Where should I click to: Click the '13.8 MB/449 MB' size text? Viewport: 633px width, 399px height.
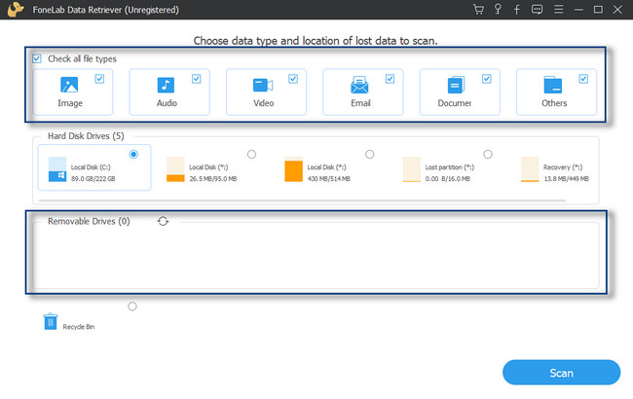click(x=567, y=178)
